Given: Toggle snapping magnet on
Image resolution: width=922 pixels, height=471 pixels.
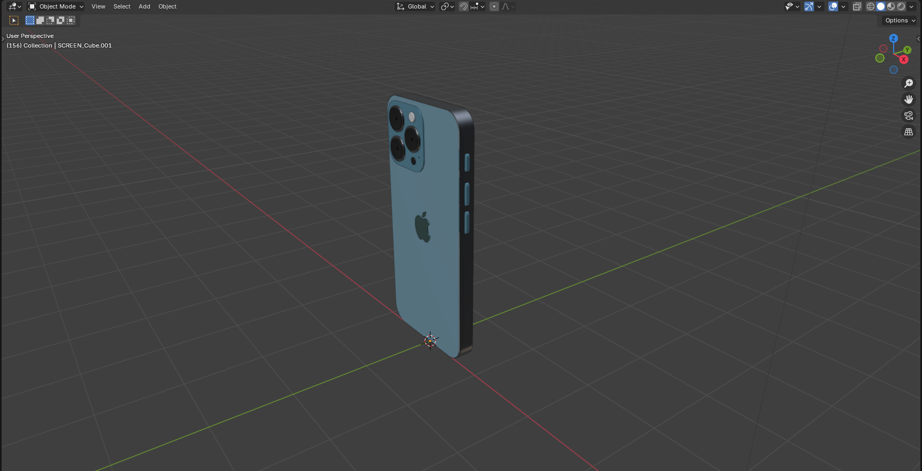Looking at the screenshot, I should tap(464, 6).
